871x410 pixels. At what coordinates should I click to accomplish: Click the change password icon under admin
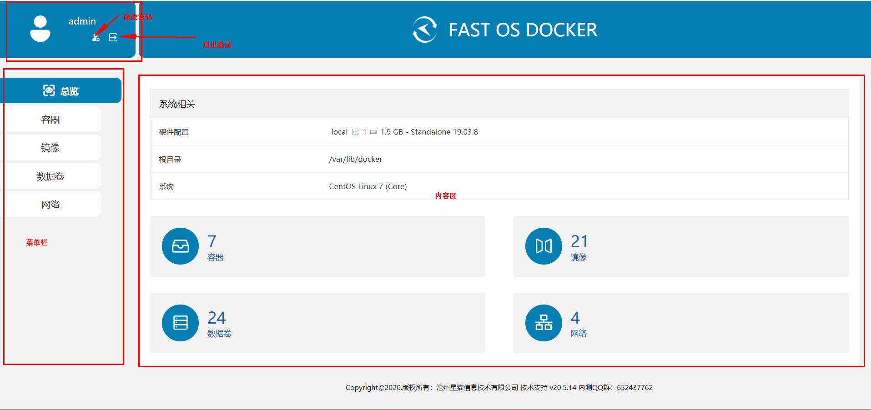tap(96, 37)
